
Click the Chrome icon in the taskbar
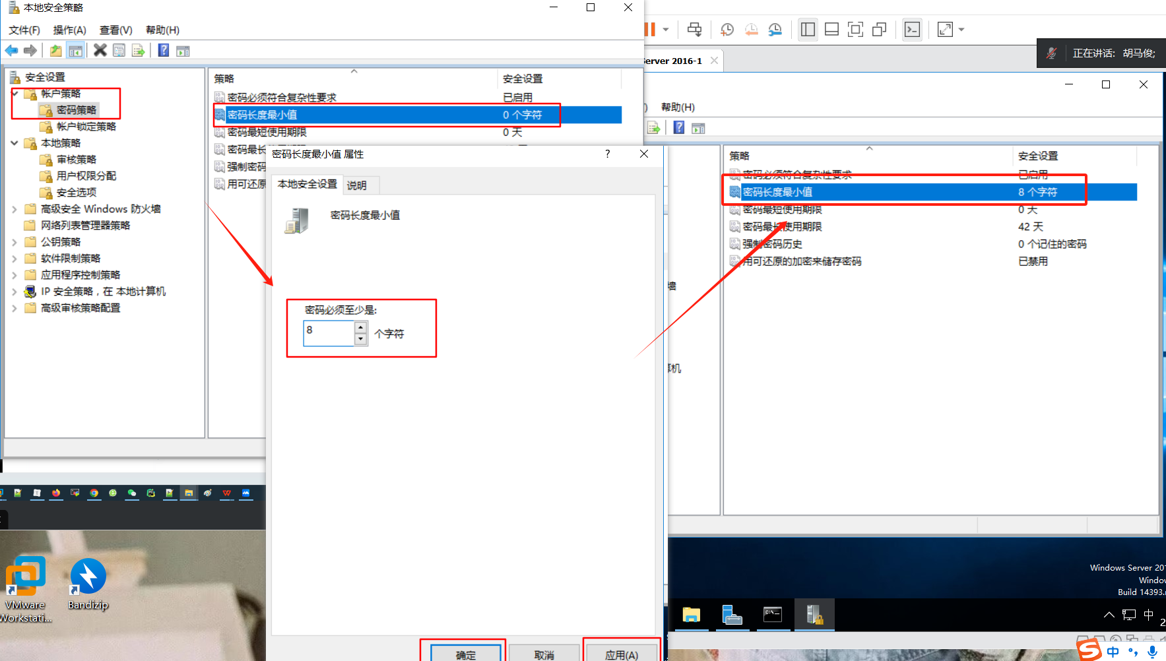94,493
